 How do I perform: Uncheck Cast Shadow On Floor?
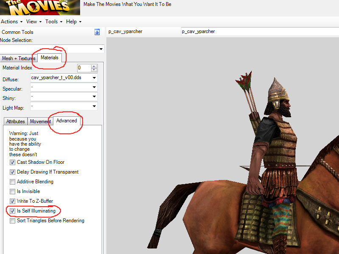tap(12, 162)
